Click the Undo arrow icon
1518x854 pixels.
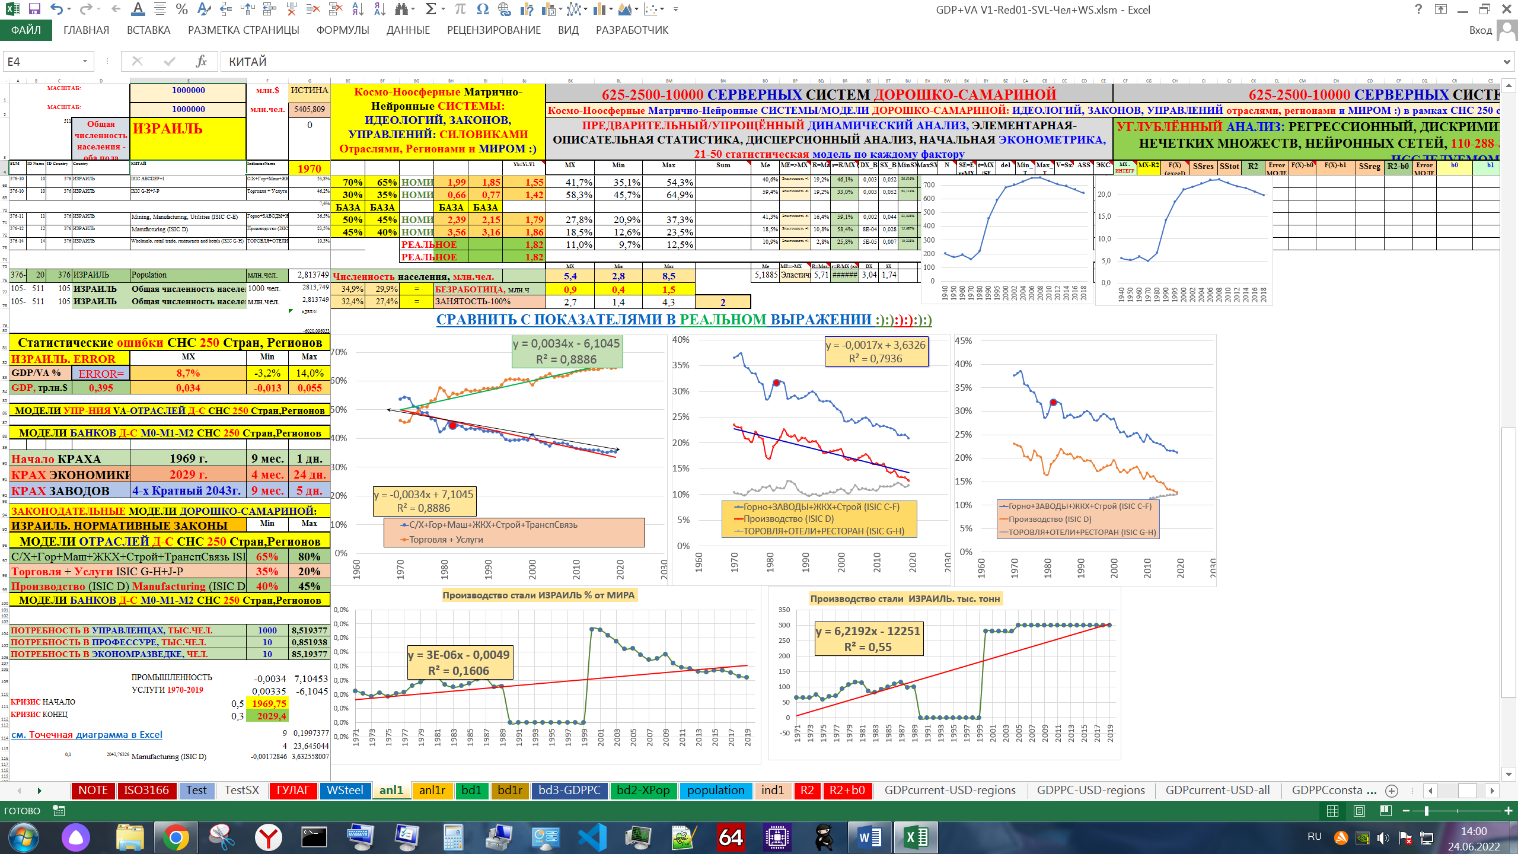pyautogui.click(x=56, y=9)
